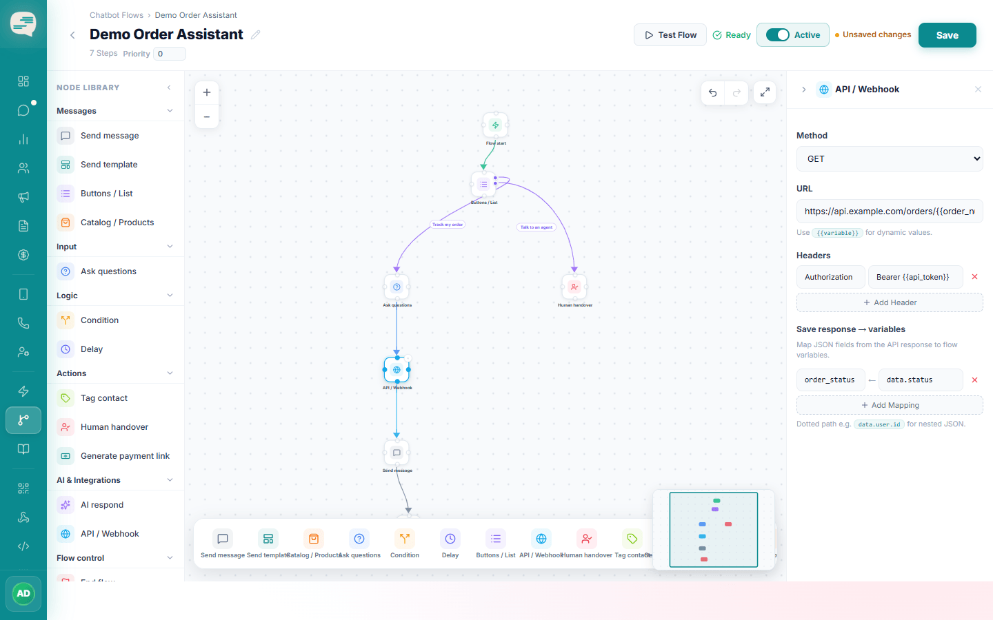Collapse the Node Library panel
Viewport: 993px width, 620px height.
pos(170,87)
